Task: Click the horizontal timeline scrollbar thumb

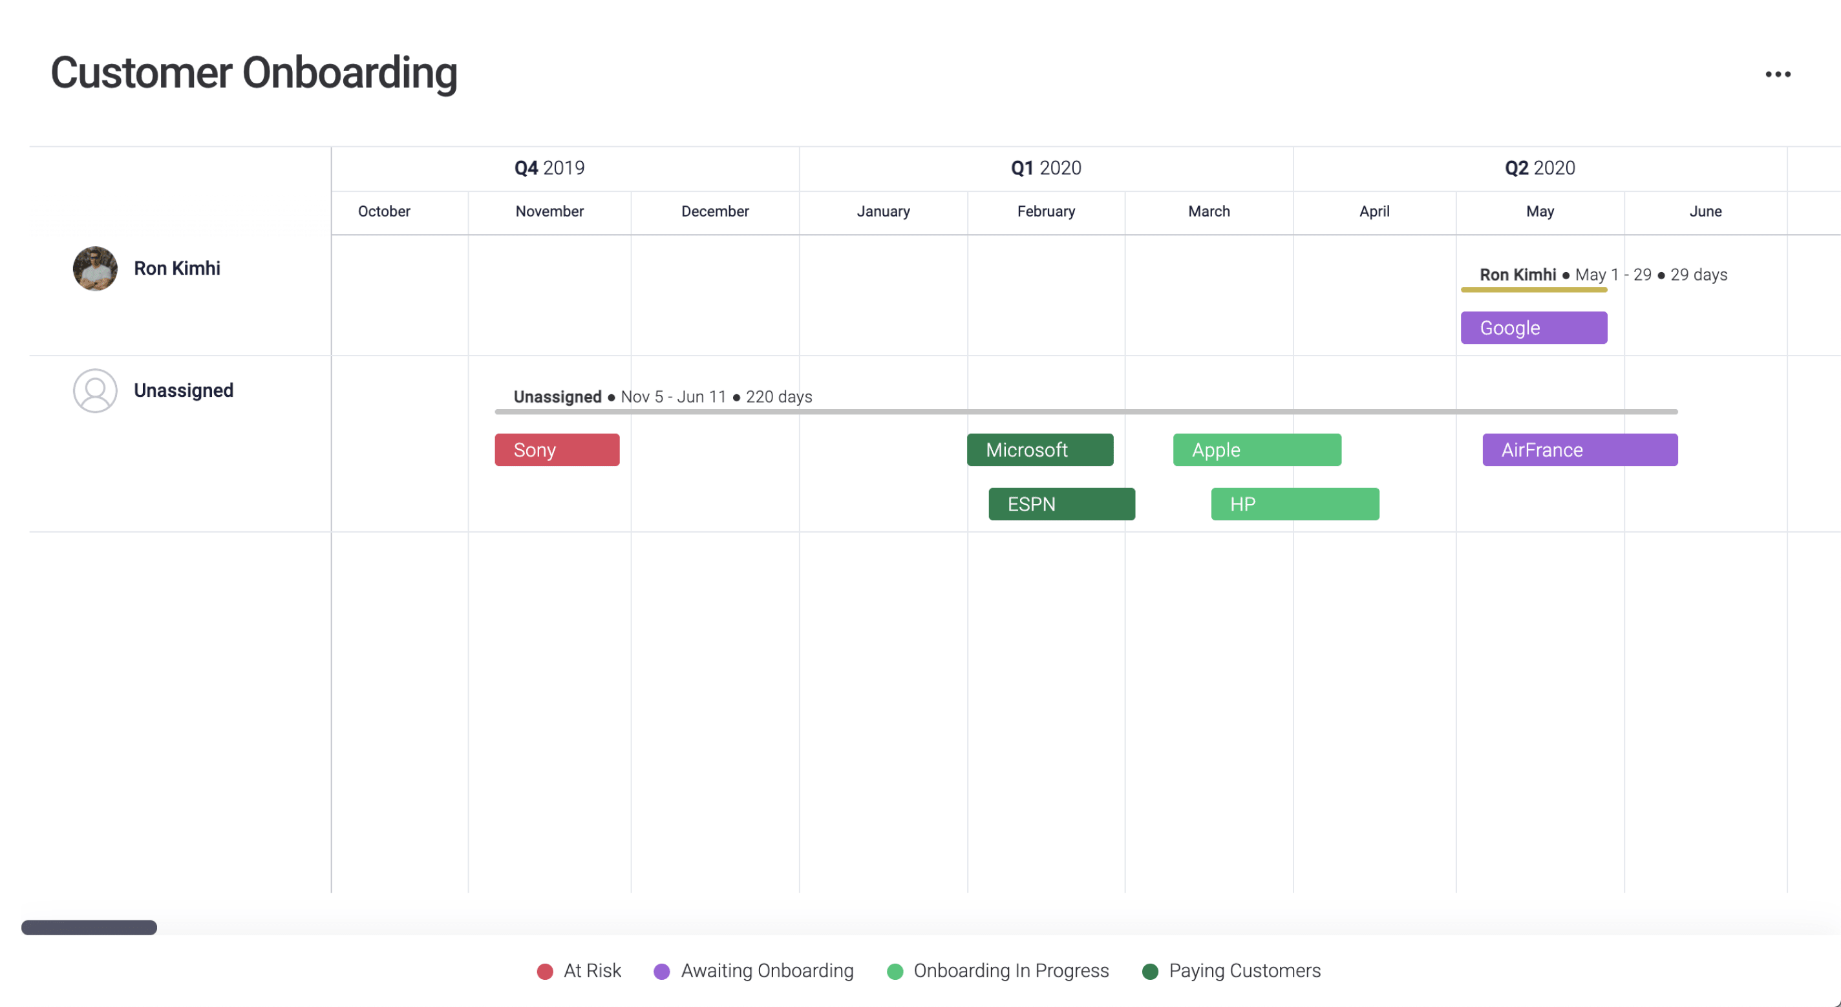Action: pos(89,927)
